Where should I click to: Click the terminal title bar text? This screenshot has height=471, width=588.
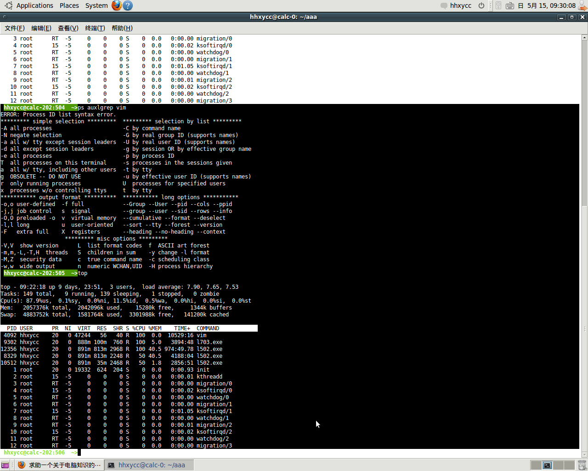tap(283, 17)
